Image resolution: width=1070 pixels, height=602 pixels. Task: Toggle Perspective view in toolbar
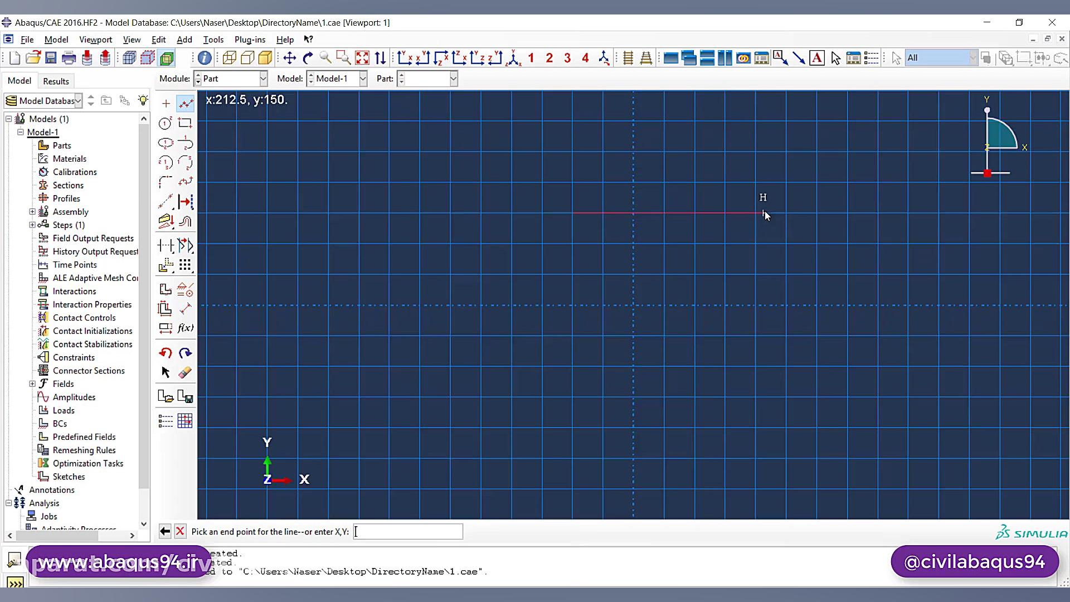tap(646, 58)
